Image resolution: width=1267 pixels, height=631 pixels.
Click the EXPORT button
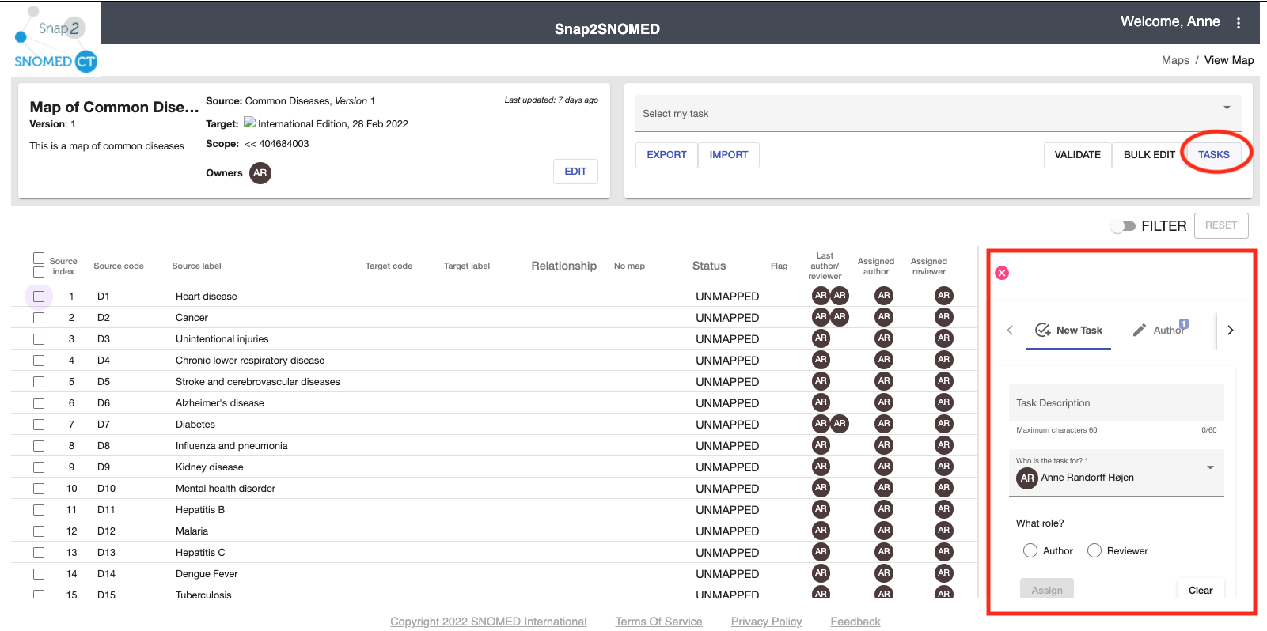pyautogui.click(x=666, y=155)
